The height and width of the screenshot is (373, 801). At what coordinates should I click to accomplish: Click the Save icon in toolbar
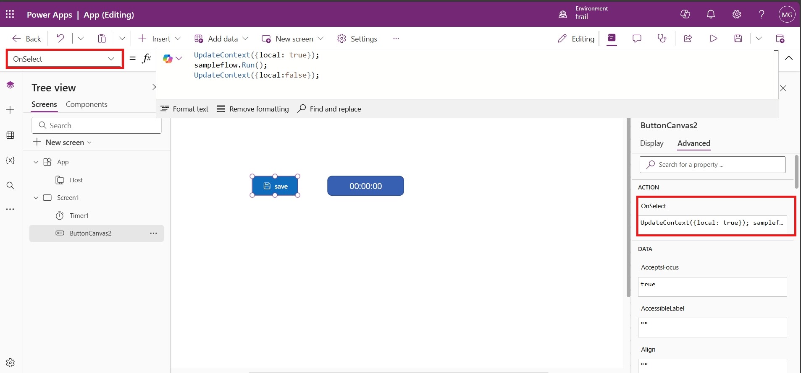[738, 39]
